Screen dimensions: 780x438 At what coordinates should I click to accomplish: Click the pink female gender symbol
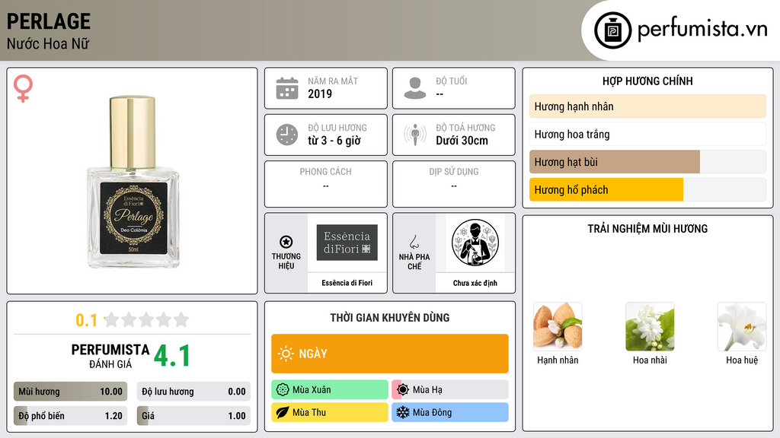click(x=23, y=88)
